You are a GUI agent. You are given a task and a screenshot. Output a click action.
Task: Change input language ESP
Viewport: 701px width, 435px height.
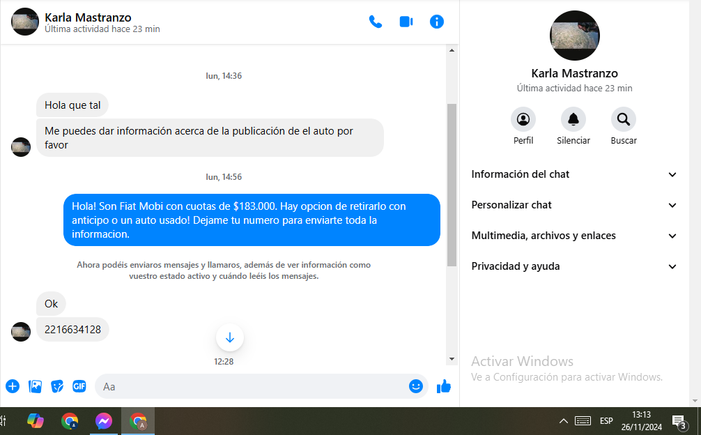[x=606, y=420]
